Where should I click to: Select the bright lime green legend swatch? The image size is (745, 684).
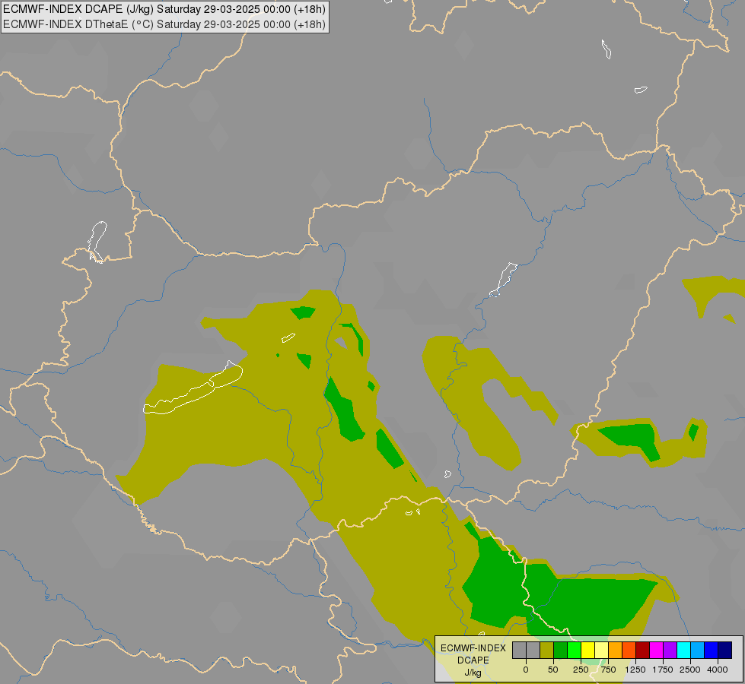coord(574,651)
